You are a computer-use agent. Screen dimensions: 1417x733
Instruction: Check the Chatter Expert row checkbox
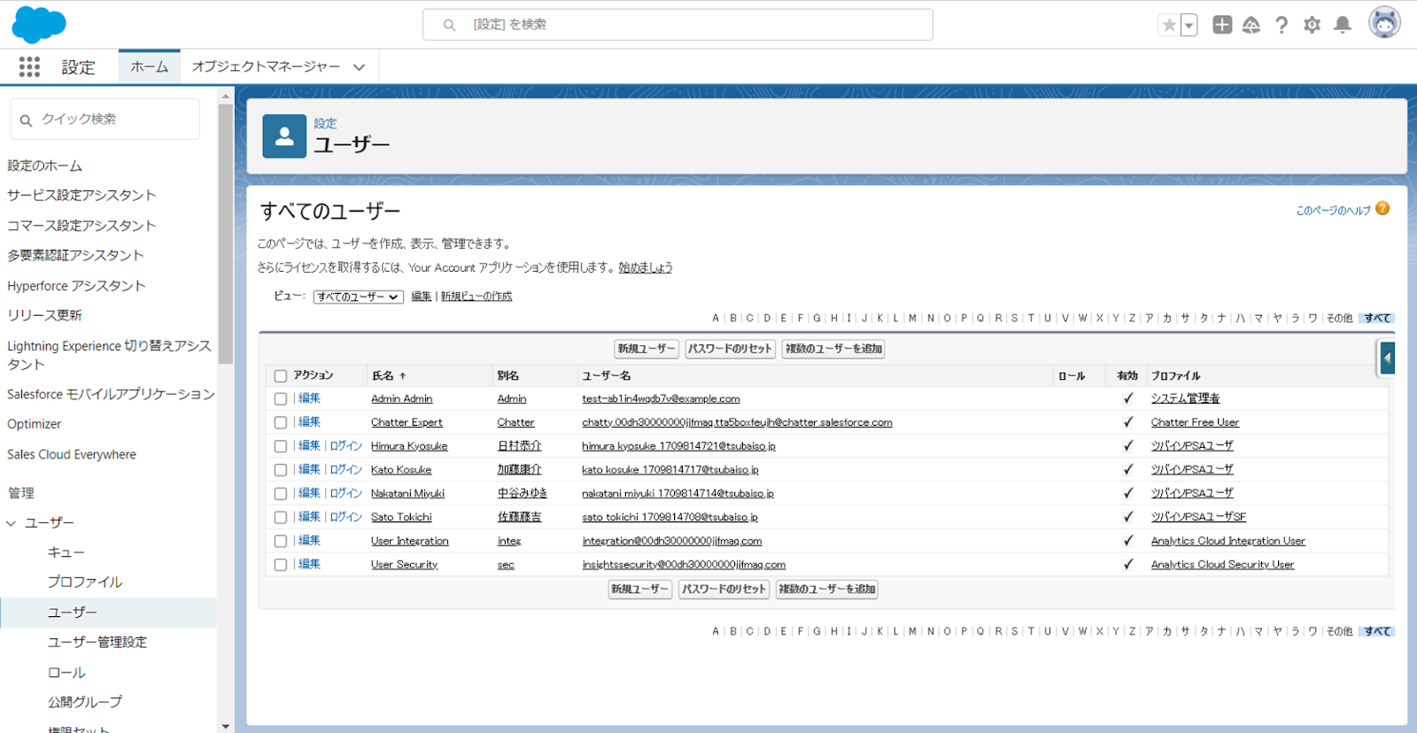tap(281, 423)
